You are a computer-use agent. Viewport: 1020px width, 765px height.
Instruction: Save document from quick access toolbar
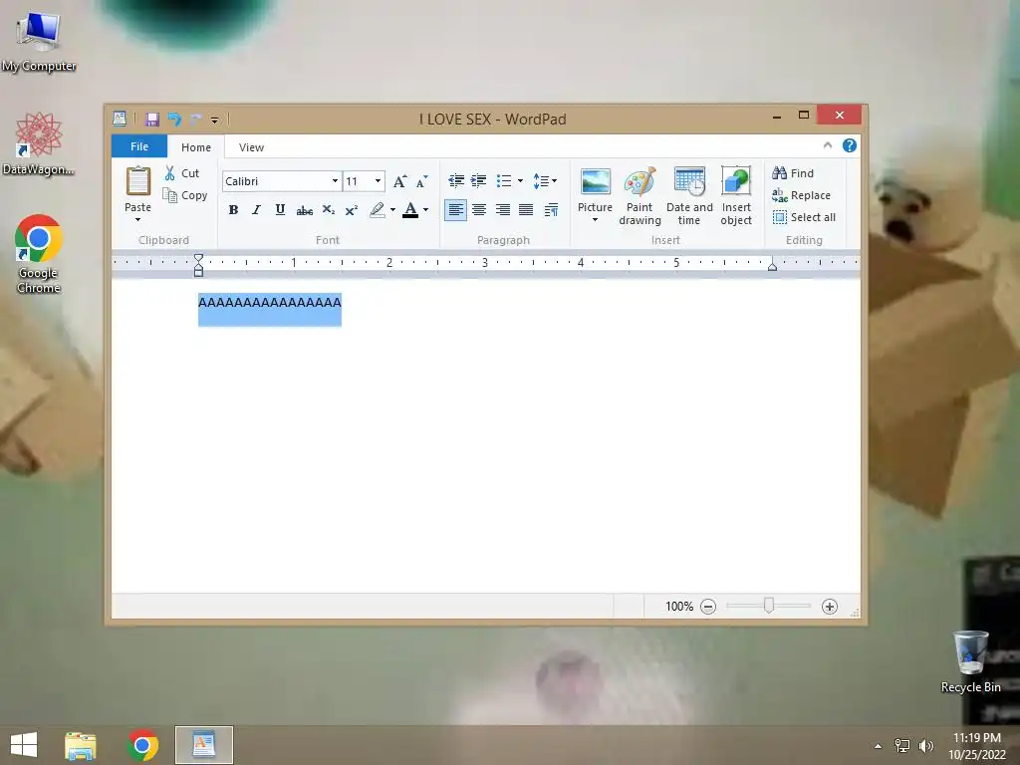(x=152, y=120)
